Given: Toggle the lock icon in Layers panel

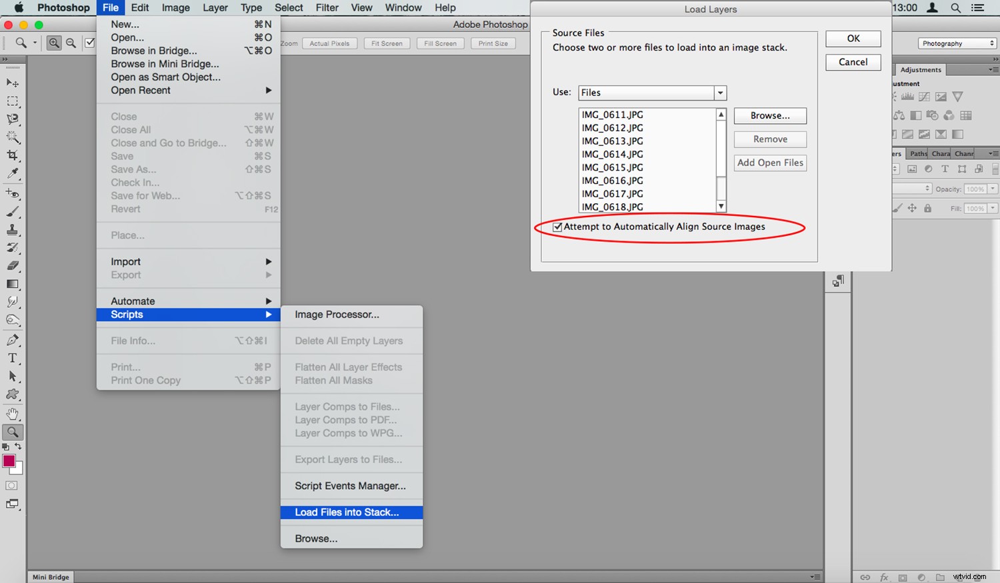Looking at the screenshot, I should pyautogui.click(x=927, y=208).
